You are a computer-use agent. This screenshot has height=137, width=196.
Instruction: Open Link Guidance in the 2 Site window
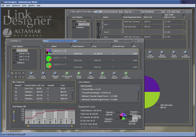coord(186,54)
